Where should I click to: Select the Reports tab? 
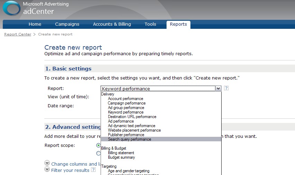178,24
